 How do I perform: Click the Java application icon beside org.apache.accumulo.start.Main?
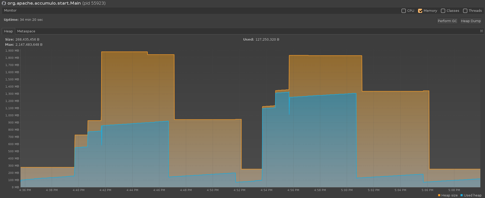tap(4, 3)
